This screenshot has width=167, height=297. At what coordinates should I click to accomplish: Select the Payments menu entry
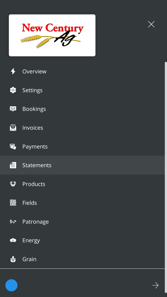(83, 146)
